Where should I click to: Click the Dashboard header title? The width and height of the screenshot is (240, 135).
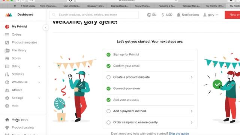point(25,15)
